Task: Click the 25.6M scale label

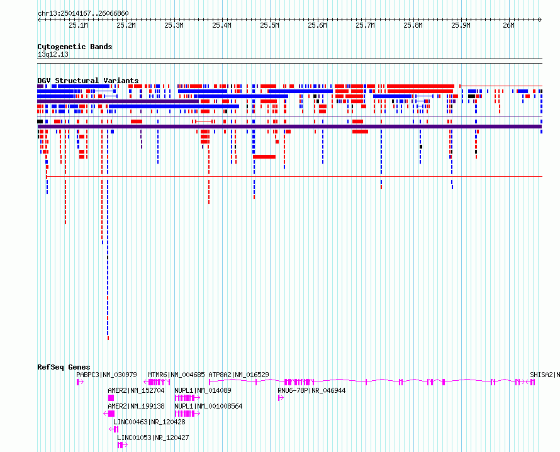Action: pos(318,25)
